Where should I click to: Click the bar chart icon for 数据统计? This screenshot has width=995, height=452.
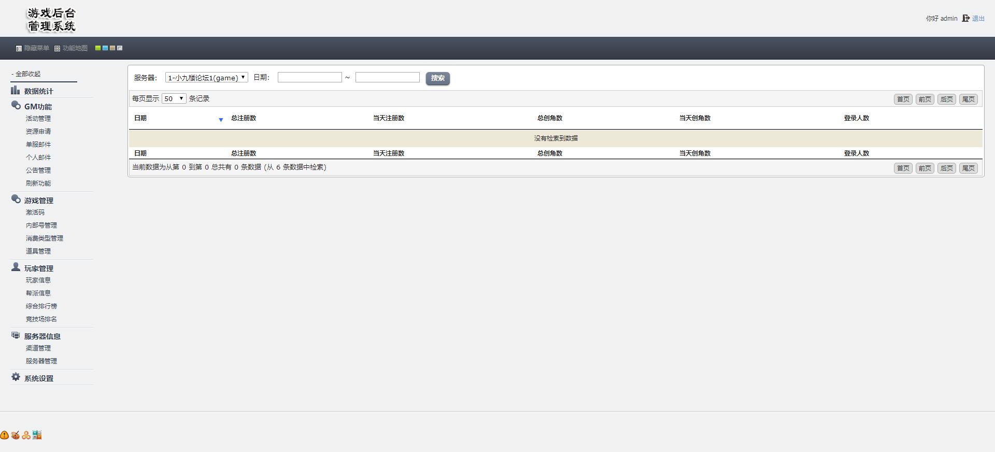[16, 91]
